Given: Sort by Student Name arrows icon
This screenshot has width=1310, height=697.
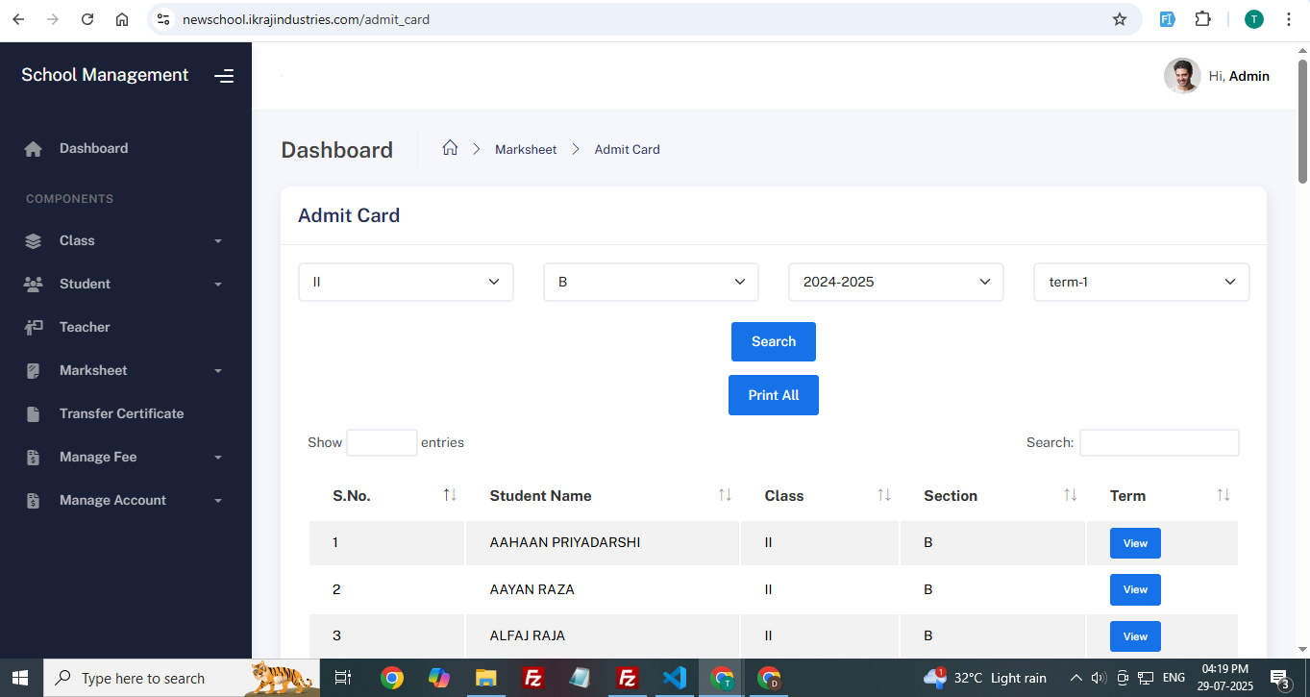Looking at the screenshot, I should click(725, 495).
